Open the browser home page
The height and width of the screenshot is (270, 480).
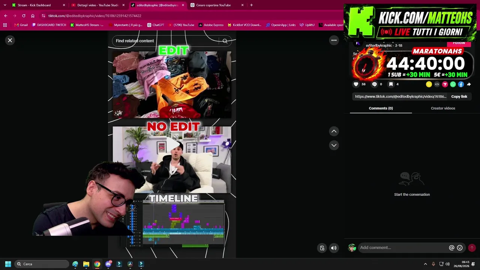tap(33, 16)
